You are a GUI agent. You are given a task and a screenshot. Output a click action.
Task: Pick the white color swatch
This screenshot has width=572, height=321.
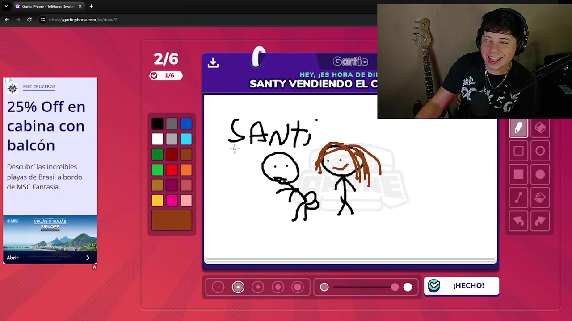click(157, 139)
